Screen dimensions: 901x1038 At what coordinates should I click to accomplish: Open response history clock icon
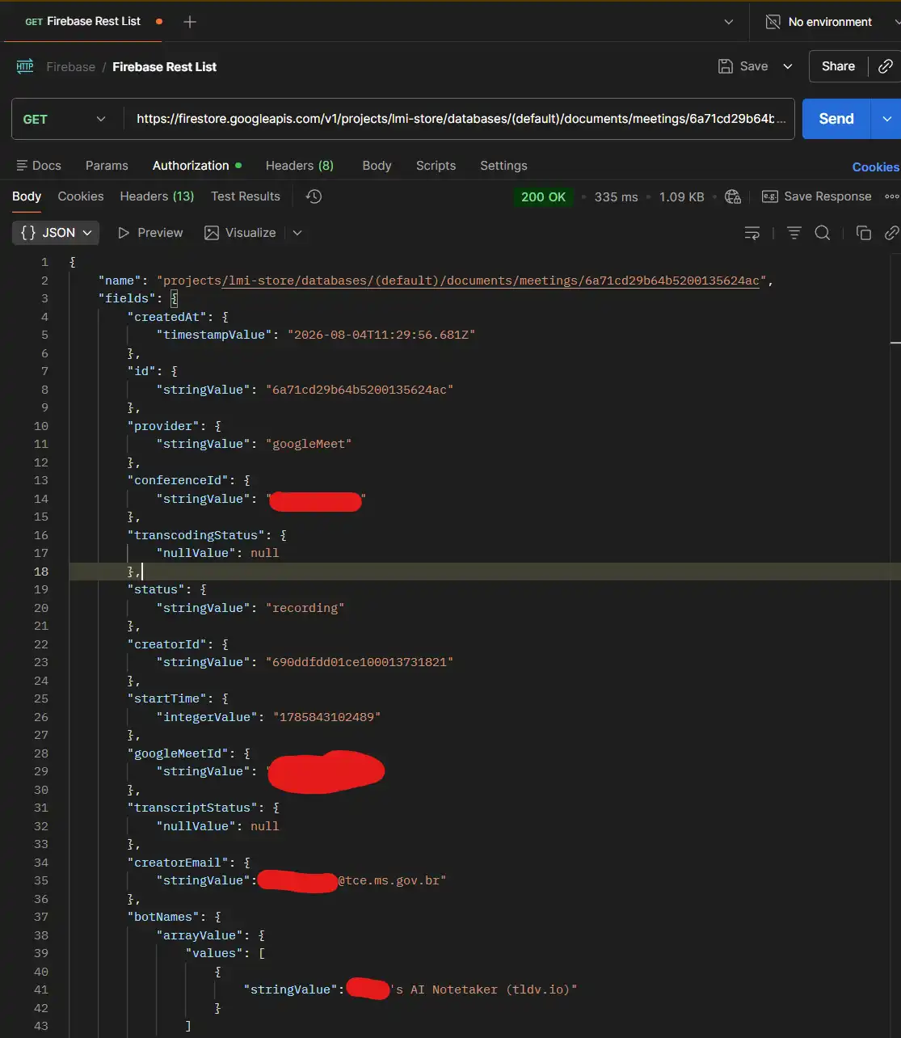tap(314, 196)
